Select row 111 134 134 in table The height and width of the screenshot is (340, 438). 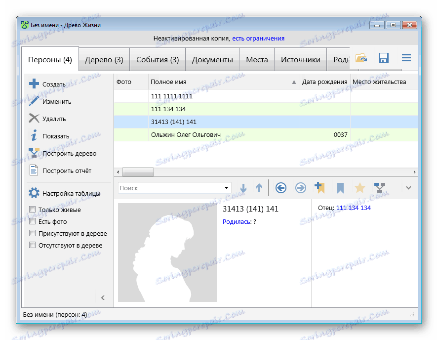(266, 109)
